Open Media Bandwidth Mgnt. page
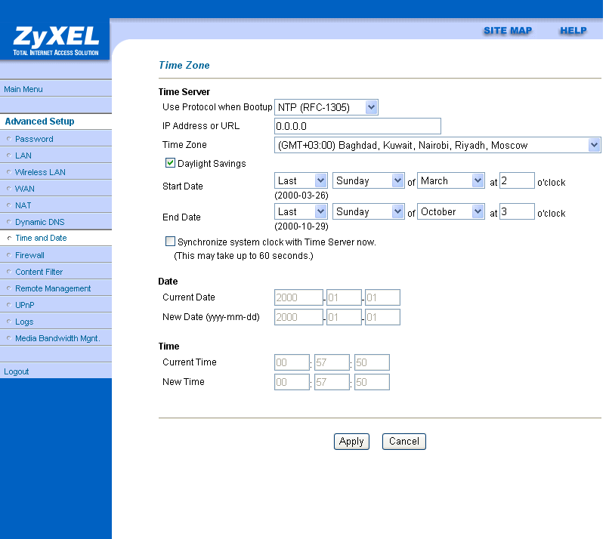This screenshot has width=609, height=539. click(x=57, y=338)
